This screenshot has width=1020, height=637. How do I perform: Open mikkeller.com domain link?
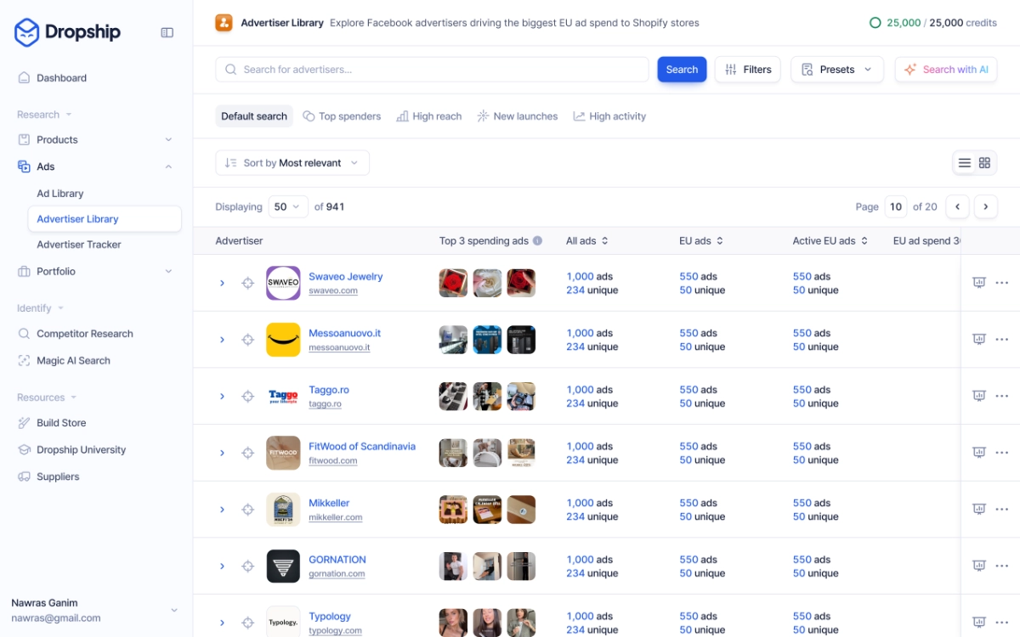click(336, 517)
